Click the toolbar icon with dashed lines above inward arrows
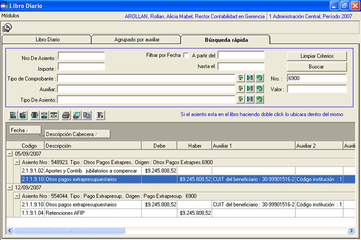 point(54,115)
